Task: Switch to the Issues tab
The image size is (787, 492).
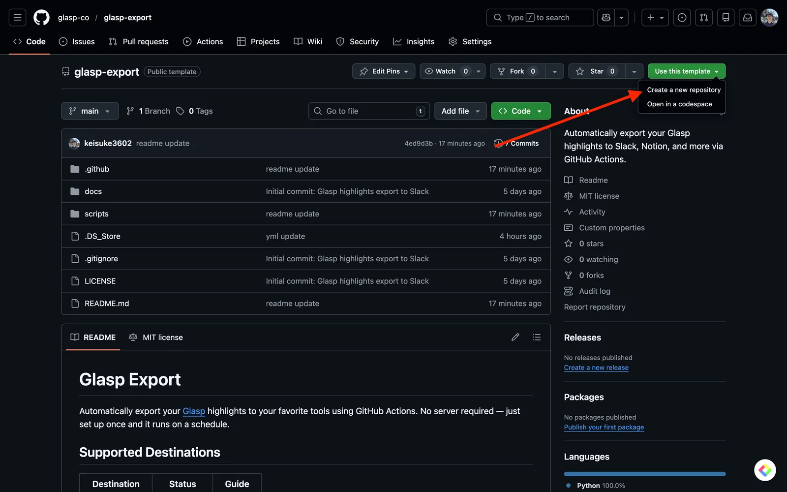Action: [77, 42]
